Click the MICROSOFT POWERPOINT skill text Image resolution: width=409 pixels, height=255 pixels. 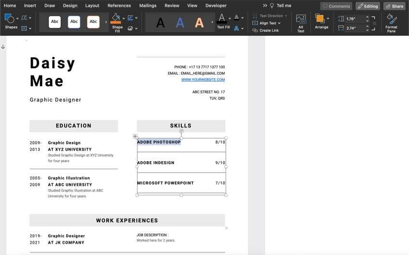click(166, 183)
